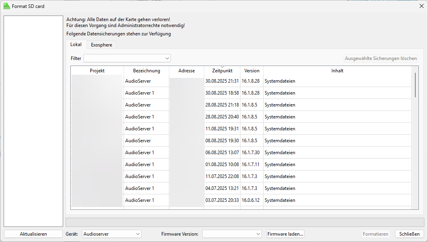Expand the Gerät Audioserver dropdown
The width and height of the screenshot is (428, 242).
click(112, 234)
